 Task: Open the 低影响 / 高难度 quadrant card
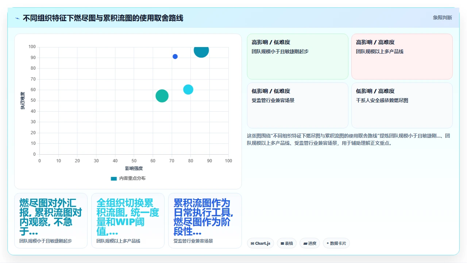402,105
